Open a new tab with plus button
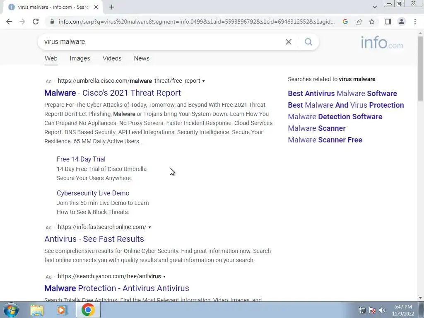This screenshot has width=424, height=318. (x=112, y=7)
